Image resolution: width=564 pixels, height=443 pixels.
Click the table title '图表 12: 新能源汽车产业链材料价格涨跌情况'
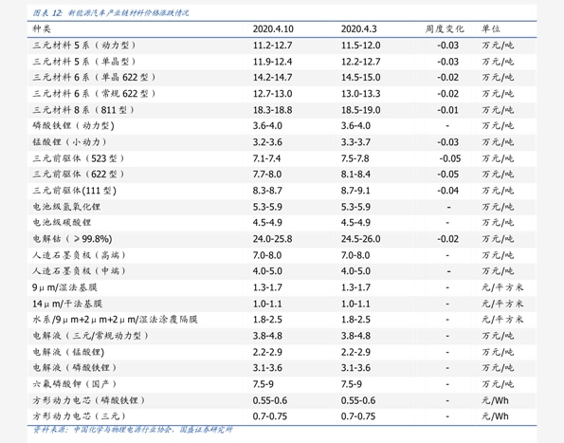click(110, 13)
